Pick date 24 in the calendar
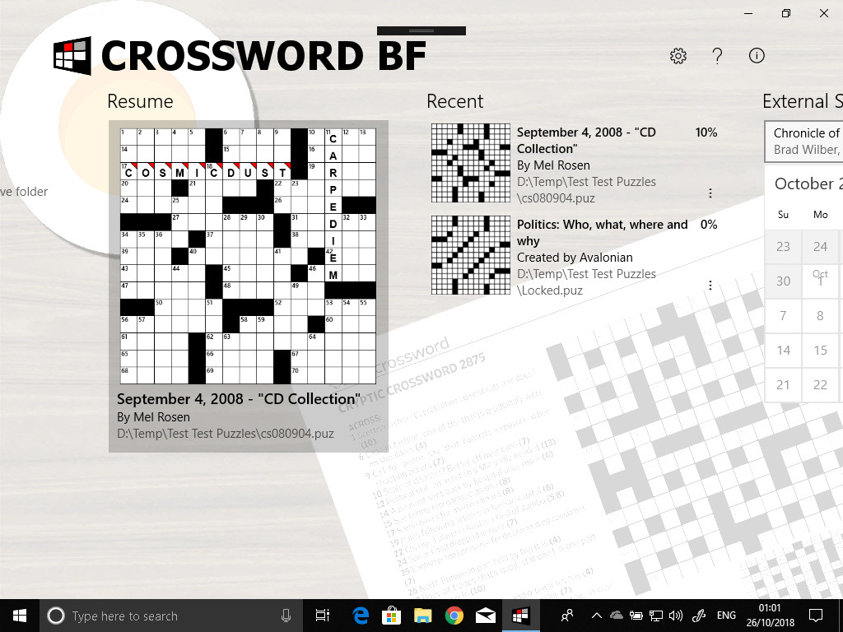The image size is (843, 632). tap(820, 247)
